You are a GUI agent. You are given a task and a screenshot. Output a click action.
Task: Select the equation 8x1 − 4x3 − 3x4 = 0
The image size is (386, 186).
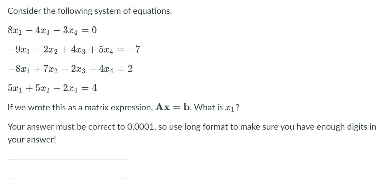click(x=52, y=30)
